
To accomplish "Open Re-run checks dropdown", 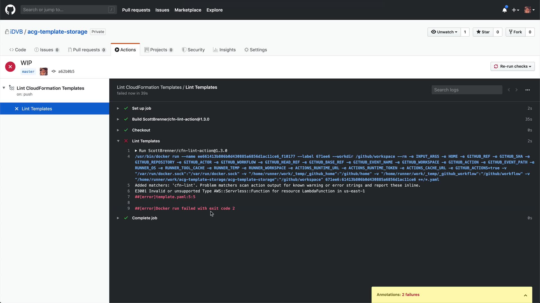I will coord(512,66).
